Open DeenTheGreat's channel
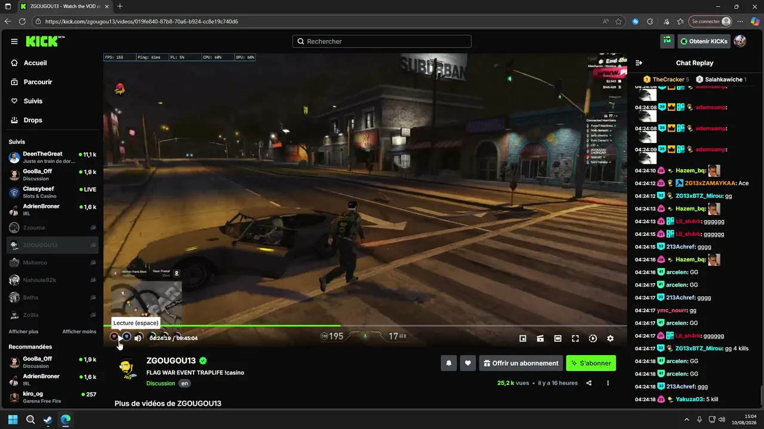The height and width of the screenshot is (429, 764). click(x=53, y=157)
